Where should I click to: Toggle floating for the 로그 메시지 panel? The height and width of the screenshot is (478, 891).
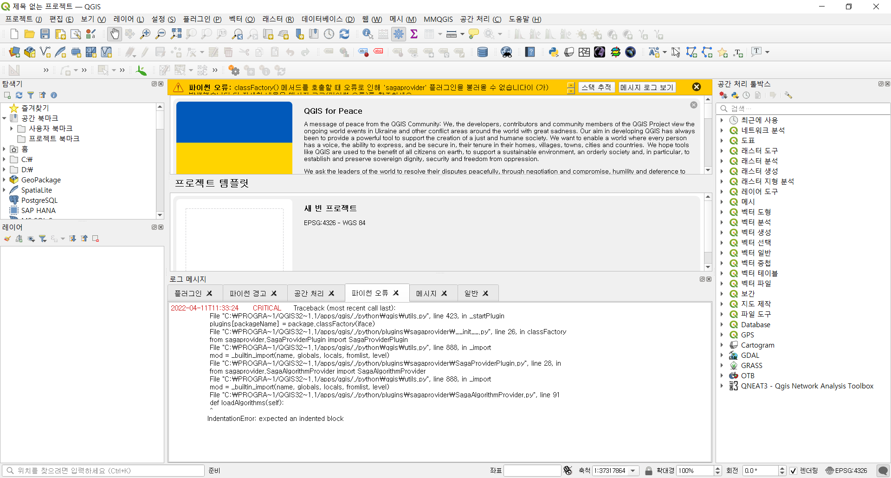[702, 279]
